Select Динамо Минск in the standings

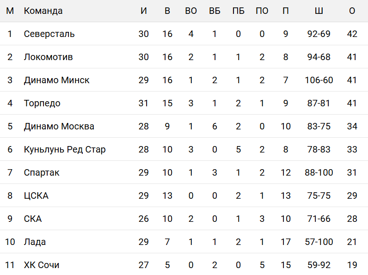pyautogui.click(x=56, y=80)
